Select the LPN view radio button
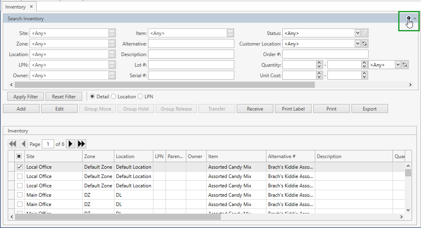The height and width of the screenshot is (228, 421). [141, 97]
